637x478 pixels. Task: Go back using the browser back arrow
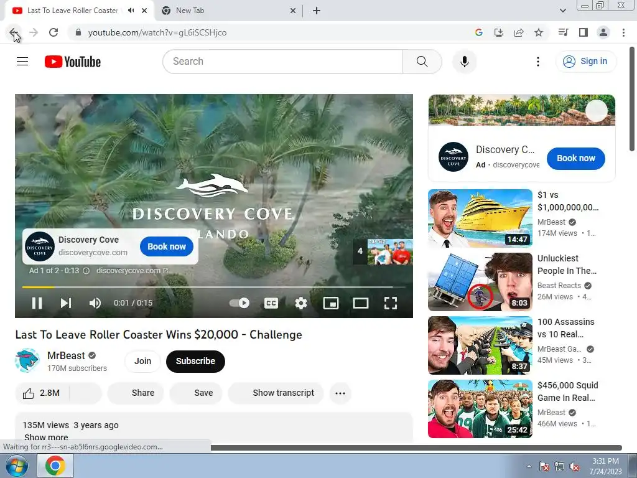pyautogui.click(x=13, y=32)
